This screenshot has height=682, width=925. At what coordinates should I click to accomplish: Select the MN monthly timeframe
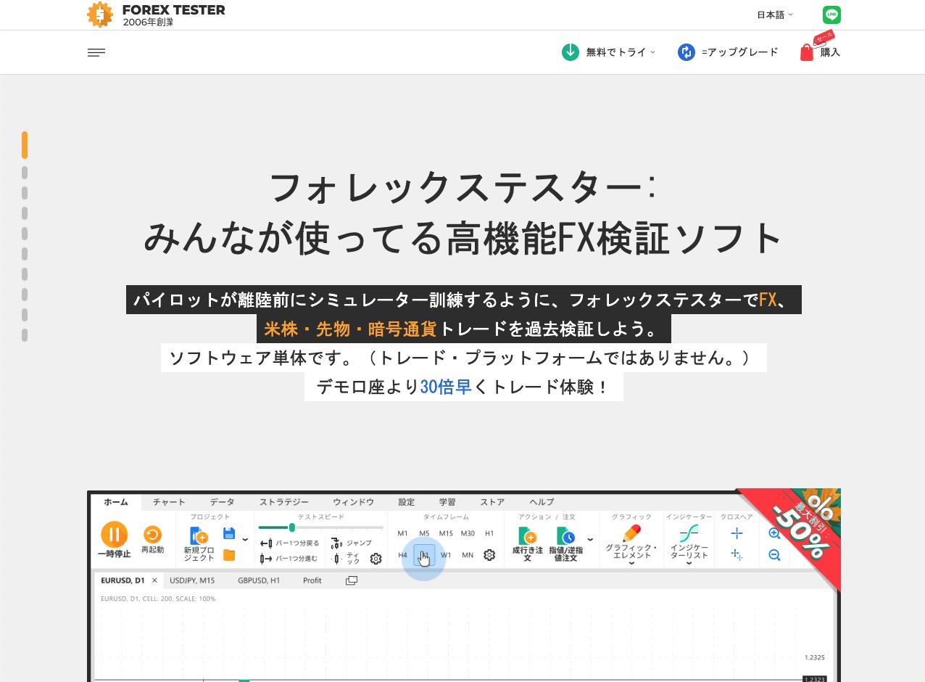coord(468,555)
